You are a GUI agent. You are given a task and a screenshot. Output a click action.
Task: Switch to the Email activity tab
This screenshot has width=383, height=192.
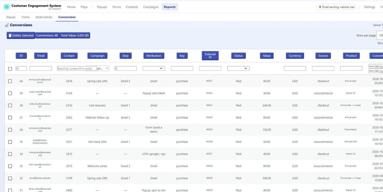[44, 17]
